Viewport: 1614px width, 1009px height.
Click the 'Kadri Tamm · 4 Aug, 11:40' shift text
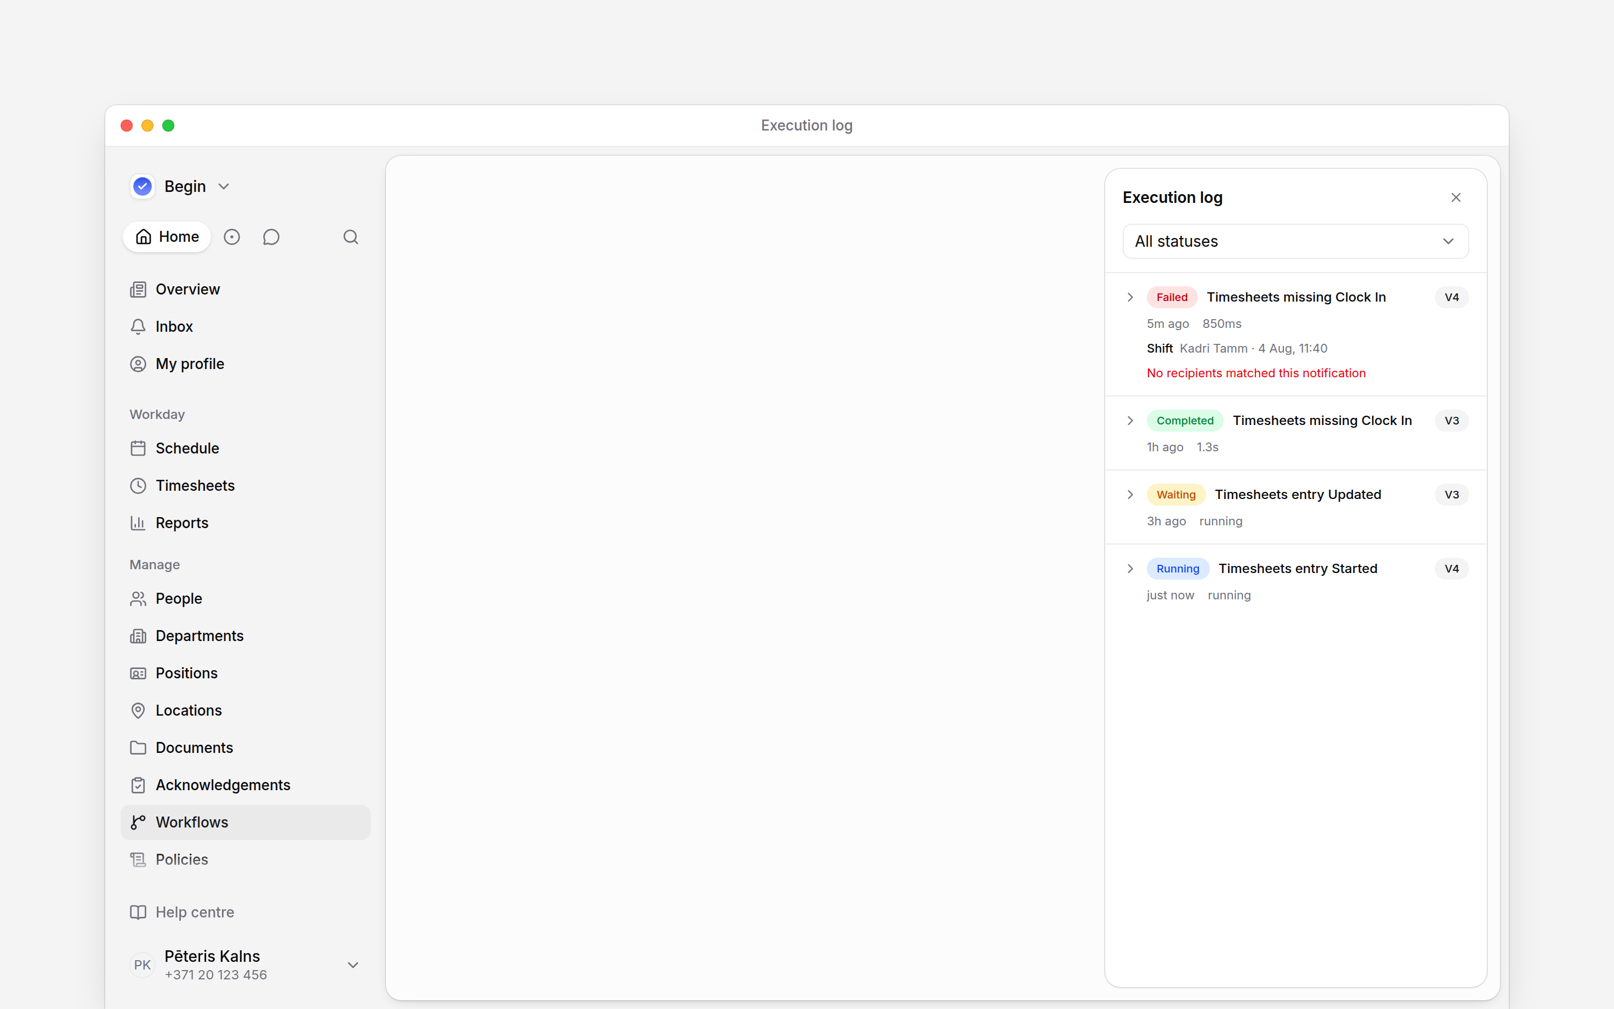1253,348
